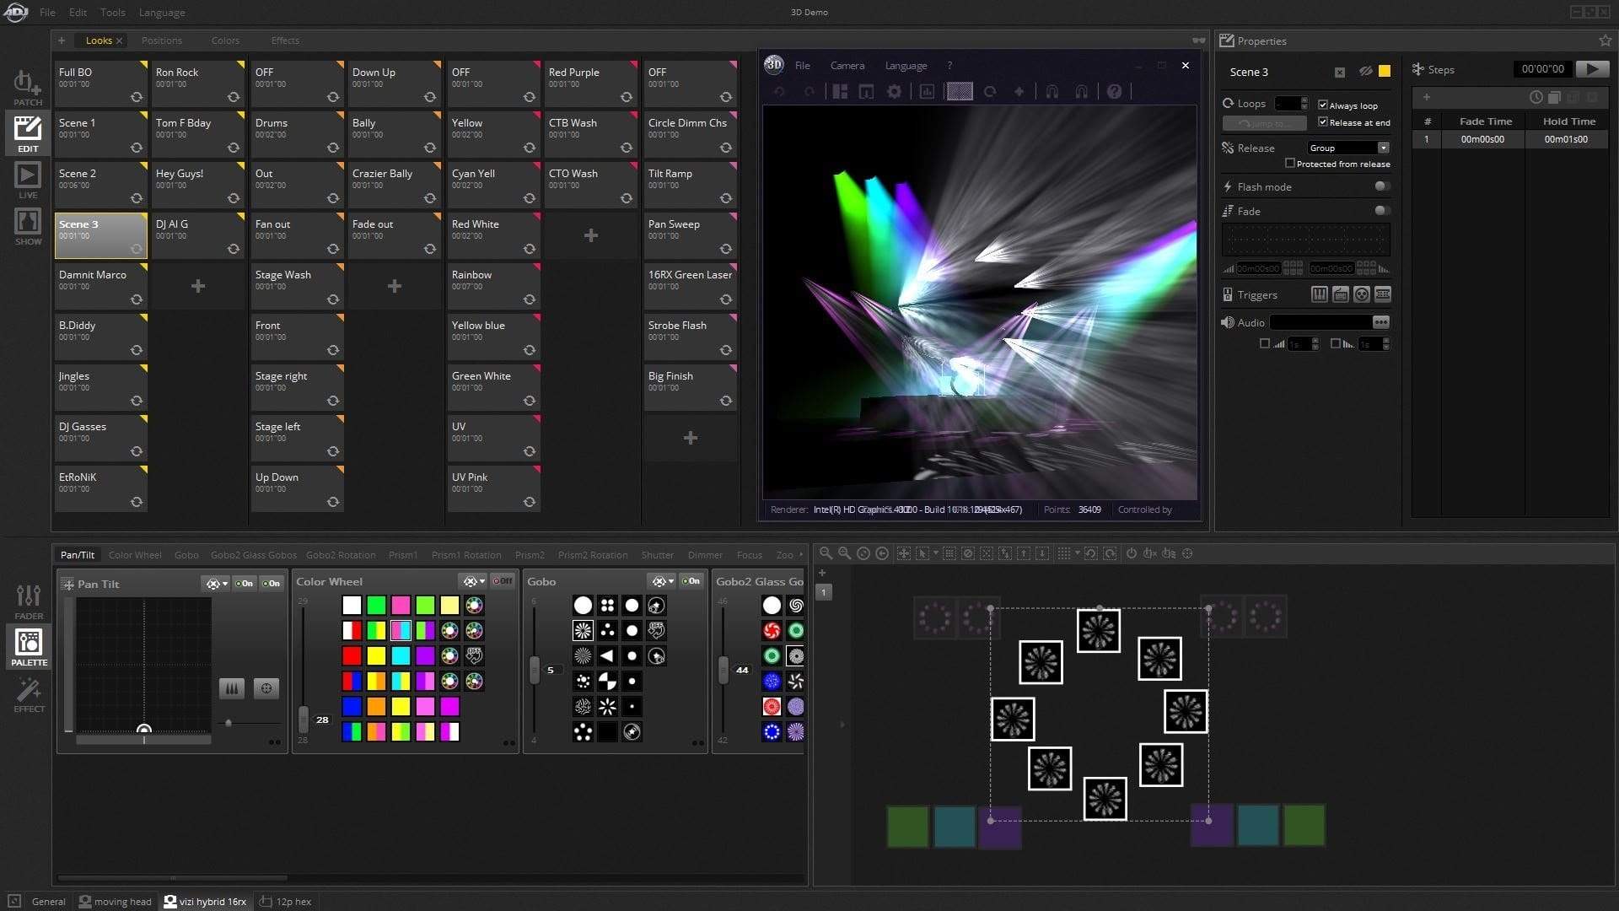Open the Tools menu
This screenshot has height=911, width=1619.
point(112,12)
